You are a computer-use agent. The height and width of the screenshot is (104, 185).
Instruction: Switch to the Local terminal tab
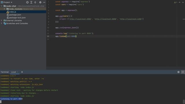pyautogui.click(x=13, y=72)
